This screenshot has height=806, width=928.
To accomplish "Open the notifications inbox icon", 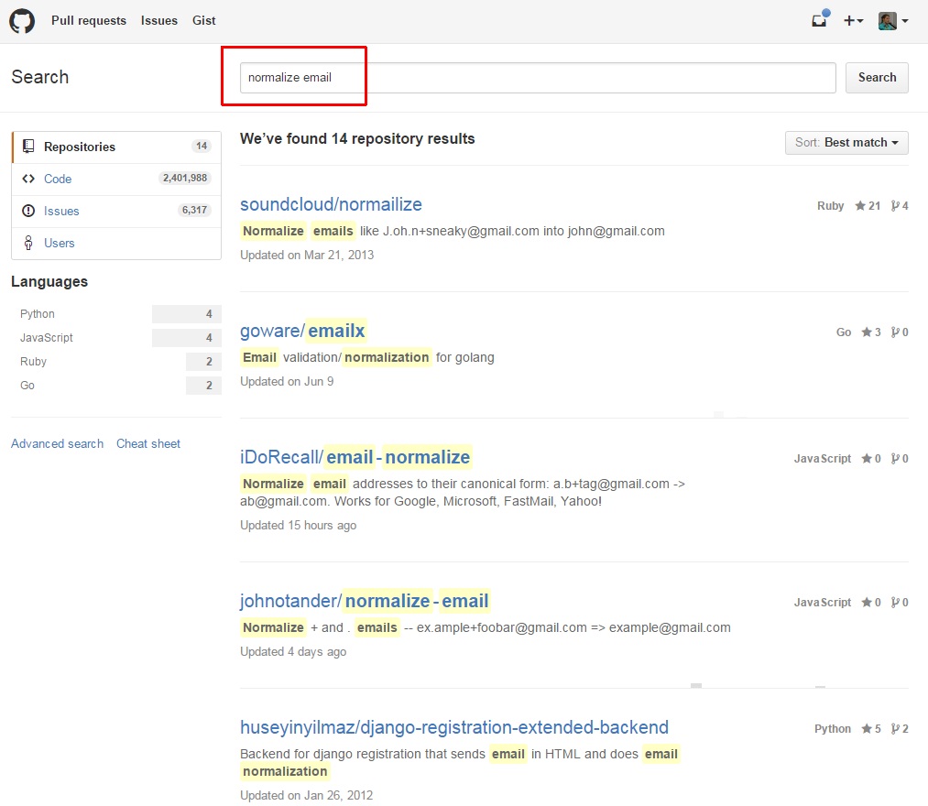I will [x=820, y=20].
